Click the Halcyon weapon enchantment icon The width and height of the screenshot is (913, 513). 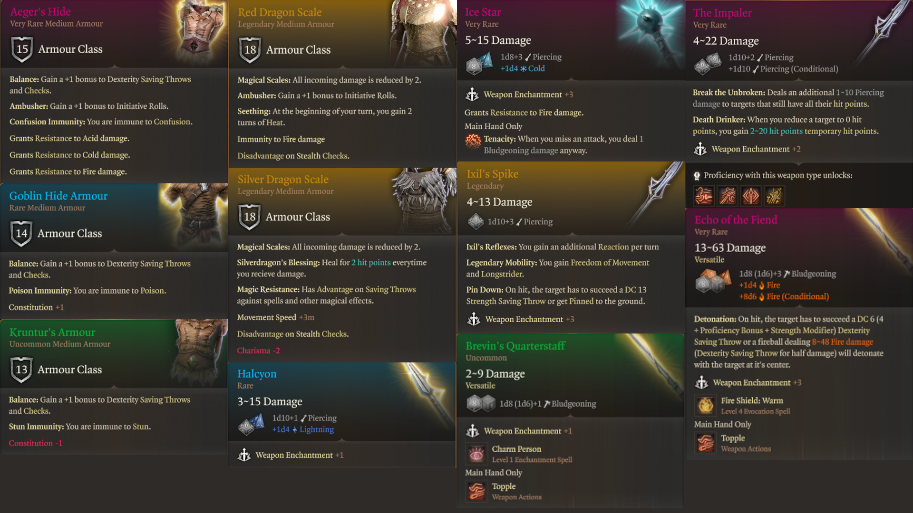coord(244,455)
